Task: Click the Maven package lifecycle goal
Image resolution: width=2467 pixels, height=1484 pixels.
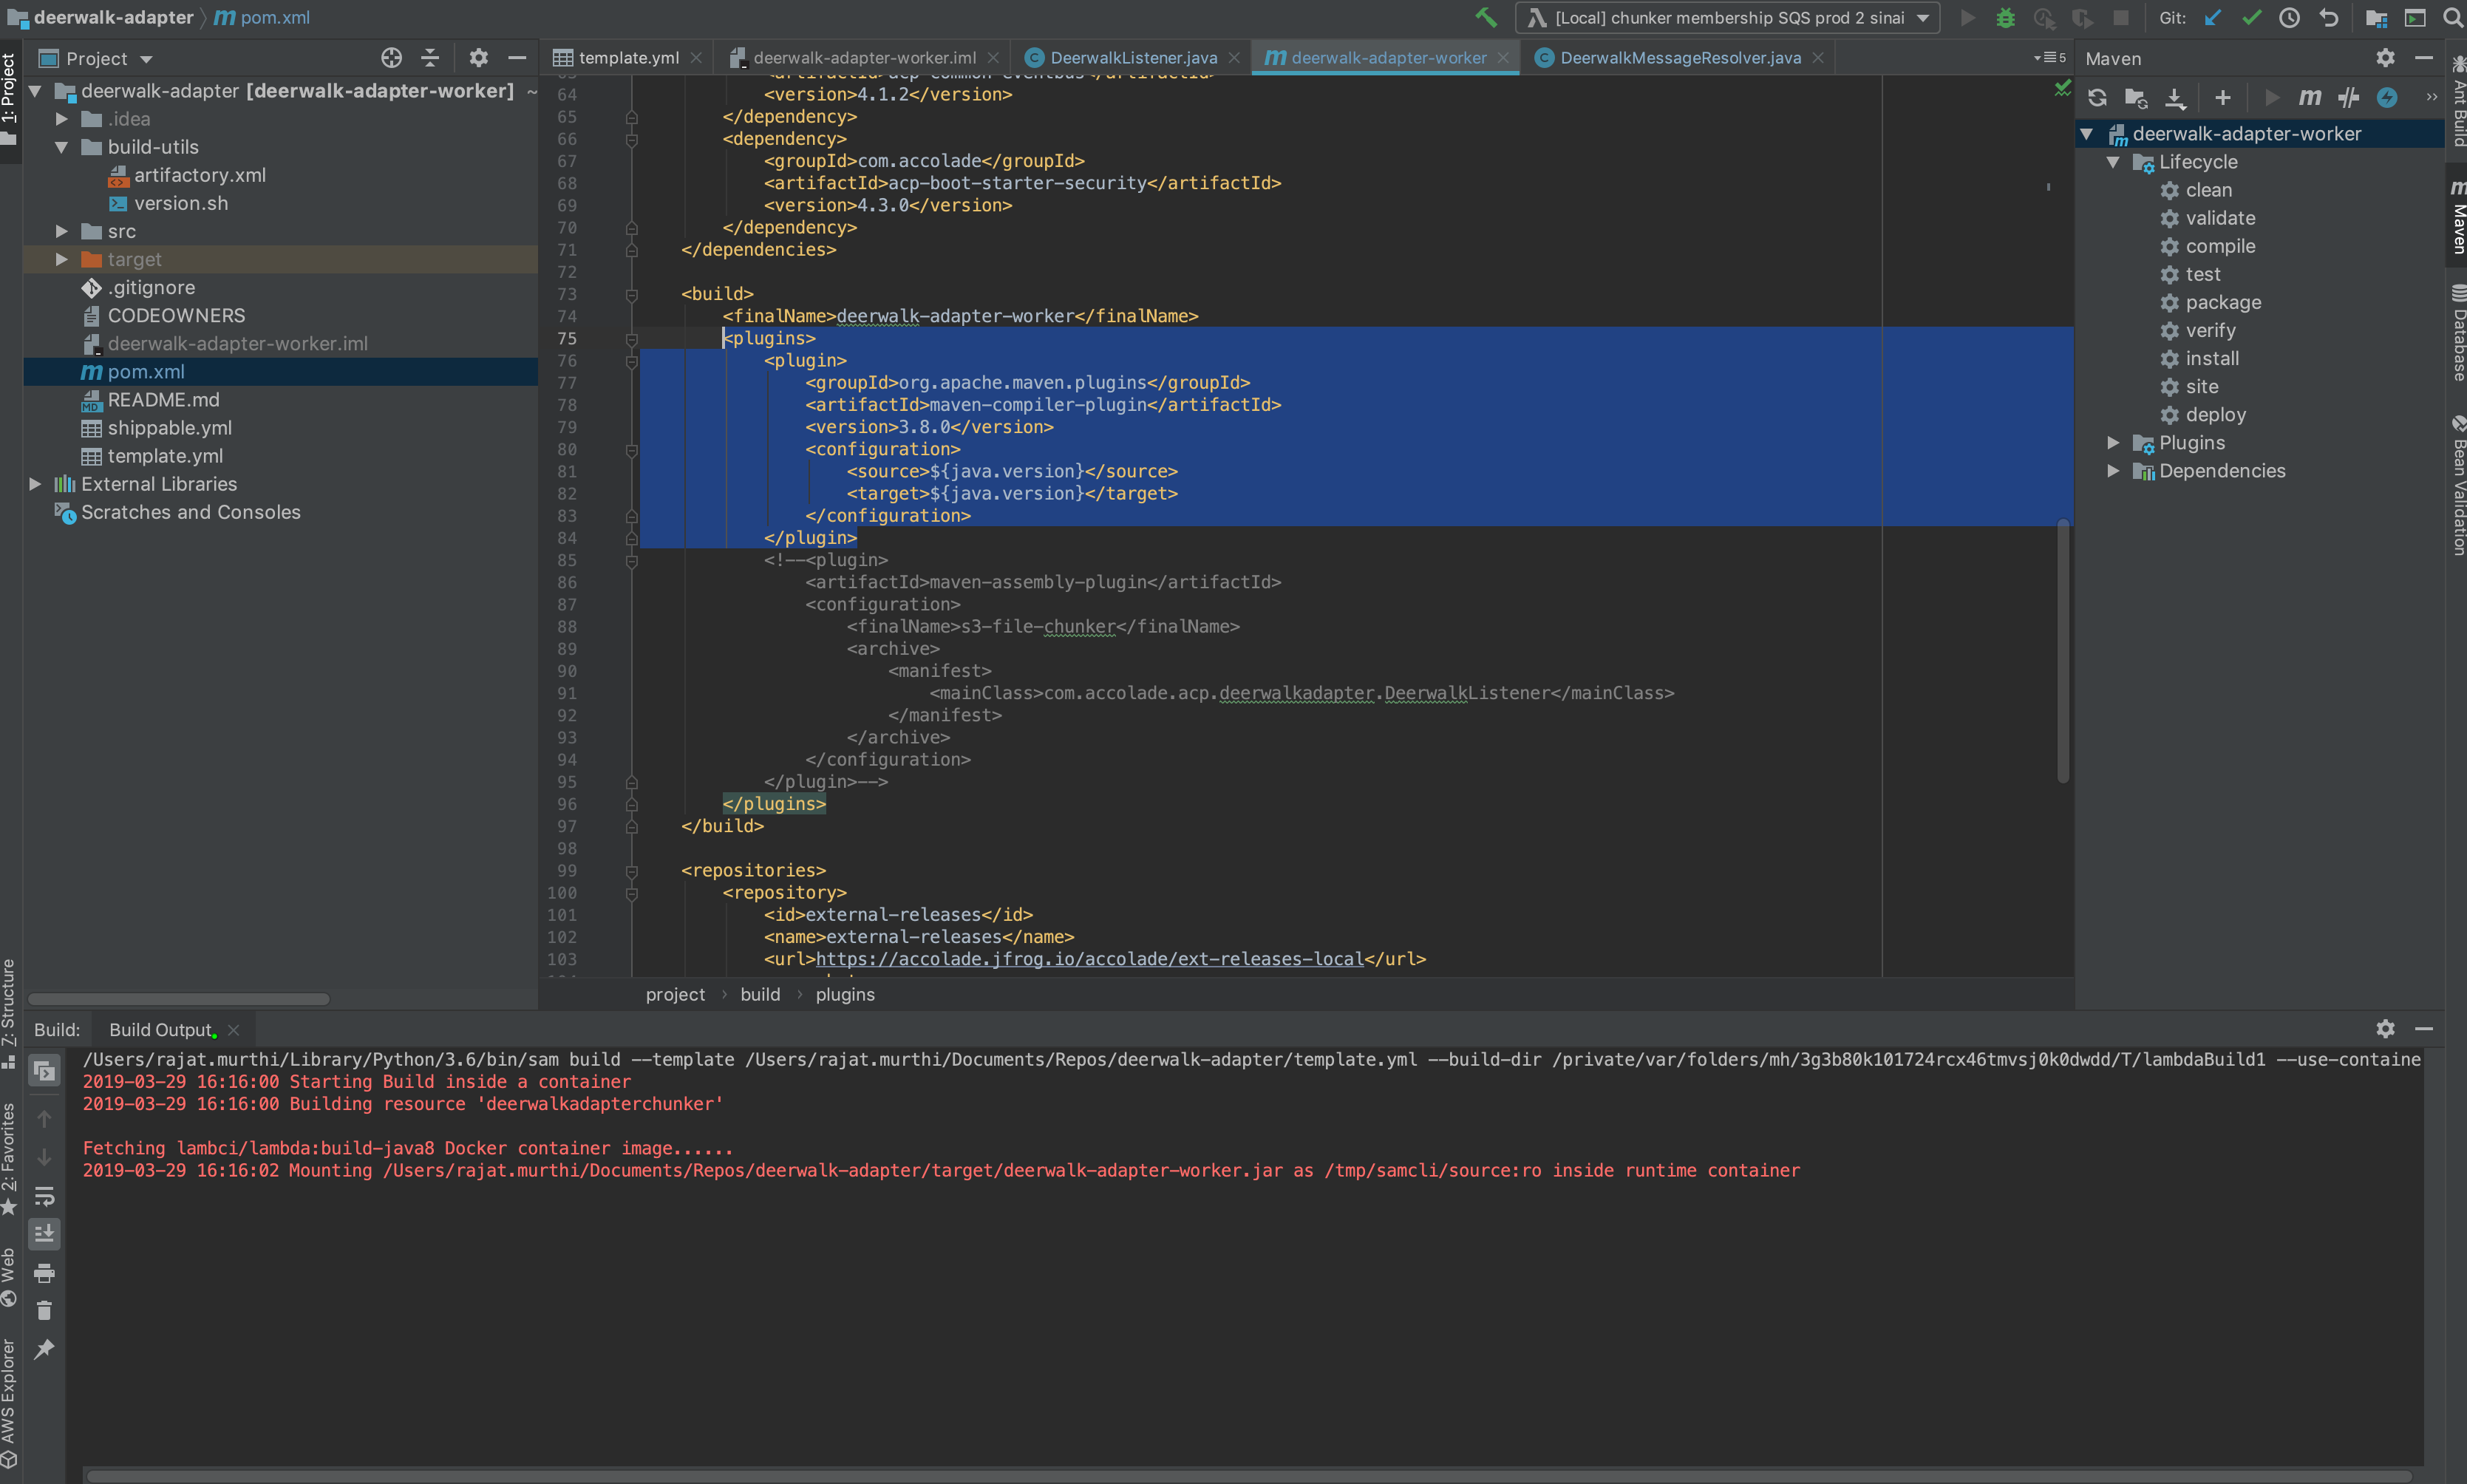Action: 2222,302
